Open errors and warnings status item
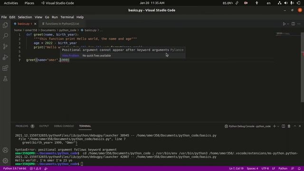 35,169
